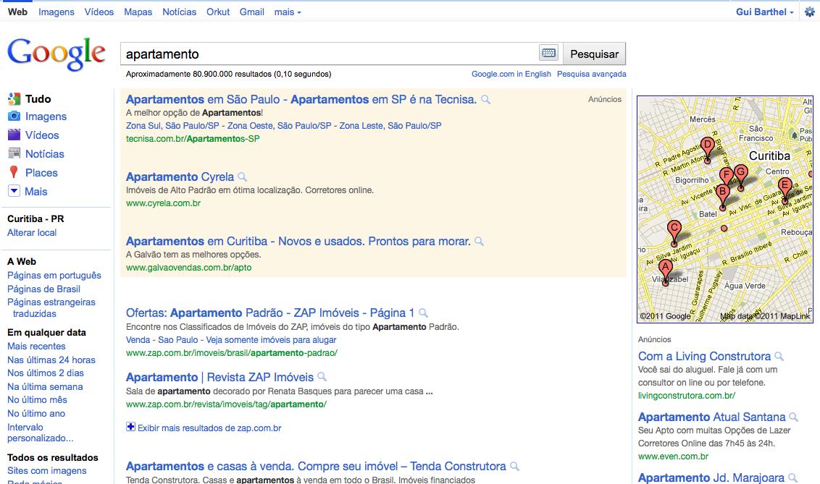Preview magnifier beside Tecnisa ad title

tap(486, 99)
